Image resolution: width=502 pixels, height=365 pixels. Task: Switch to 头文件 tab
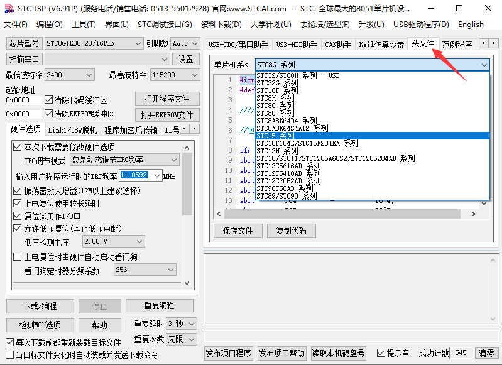(423, 43)
